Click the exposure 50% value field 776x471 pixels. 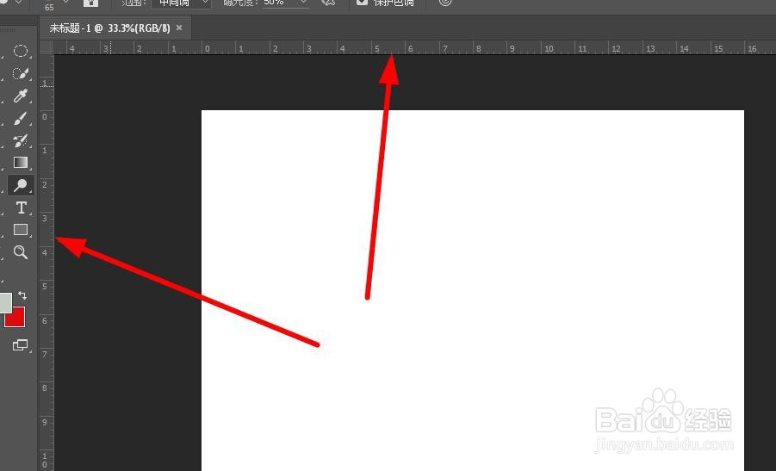(x=279, y=3)
